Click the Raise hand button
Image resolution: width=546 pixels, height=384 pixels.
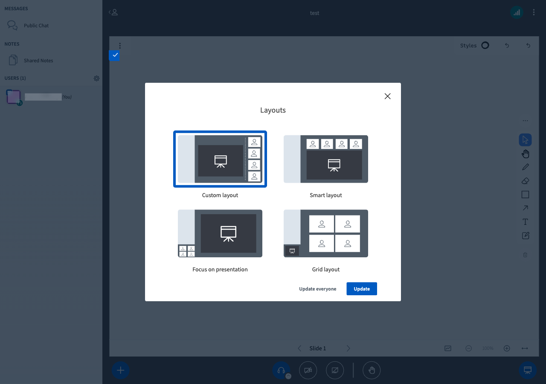point(372,370)
